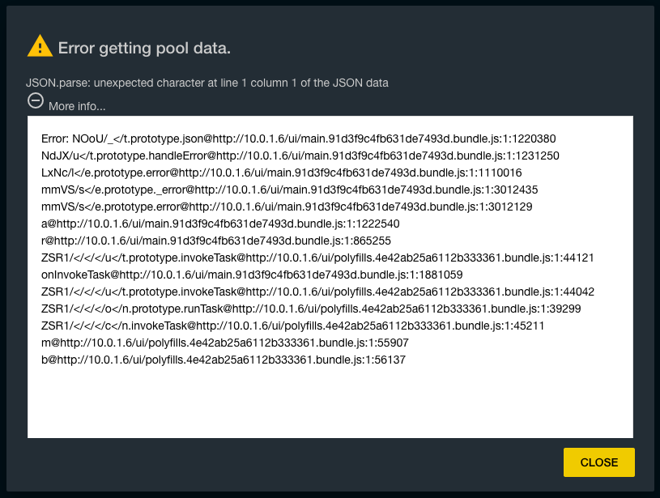Screen dimensions: 660x498
Task: Click the LxNc e.prototype.error stack line
Action: click(282, 173)
